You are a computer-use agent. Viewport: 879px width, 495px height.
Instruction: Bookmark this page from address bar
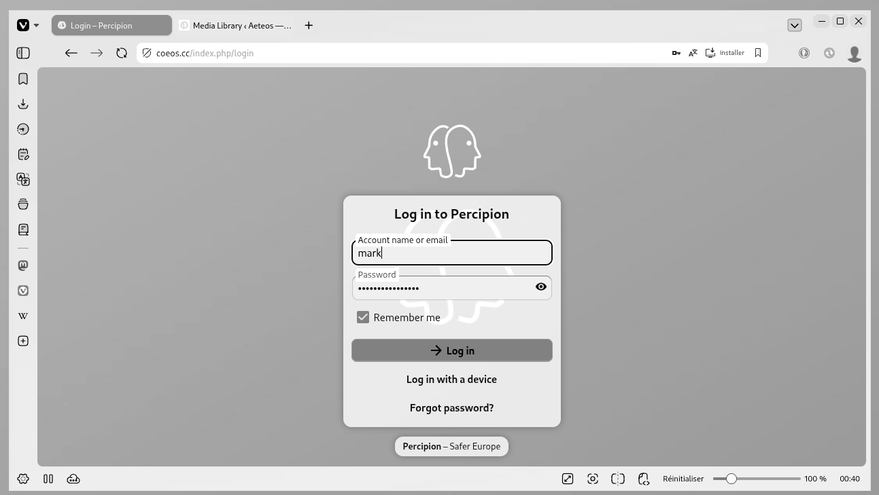coord(758,53)
